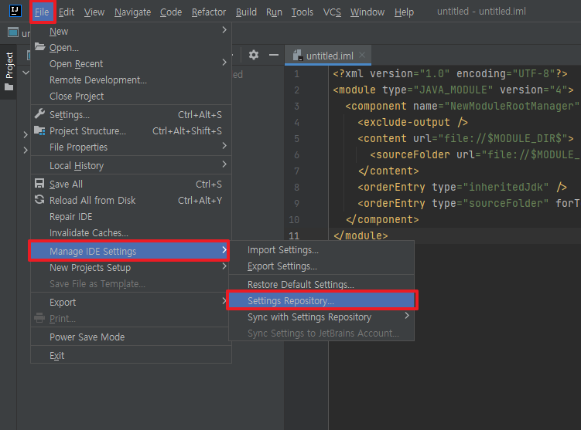Click the Project sidebar folder icon
Viewport: 581px width, 430px height.
click(x=9, y=87)
